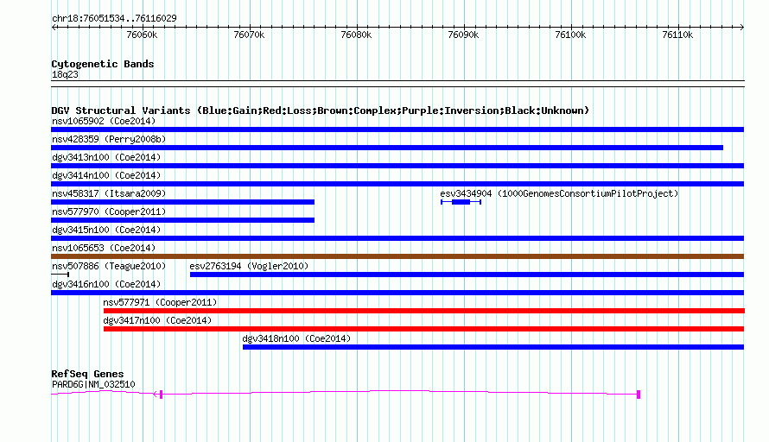The image size is (769, 442).
Task: Open the dgv3418n100 (Coe2014) label
Action: pos(296,338)
